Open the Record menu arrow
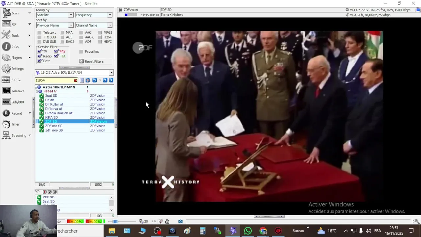This screenshot has width=421, height=237. (29, 113)
